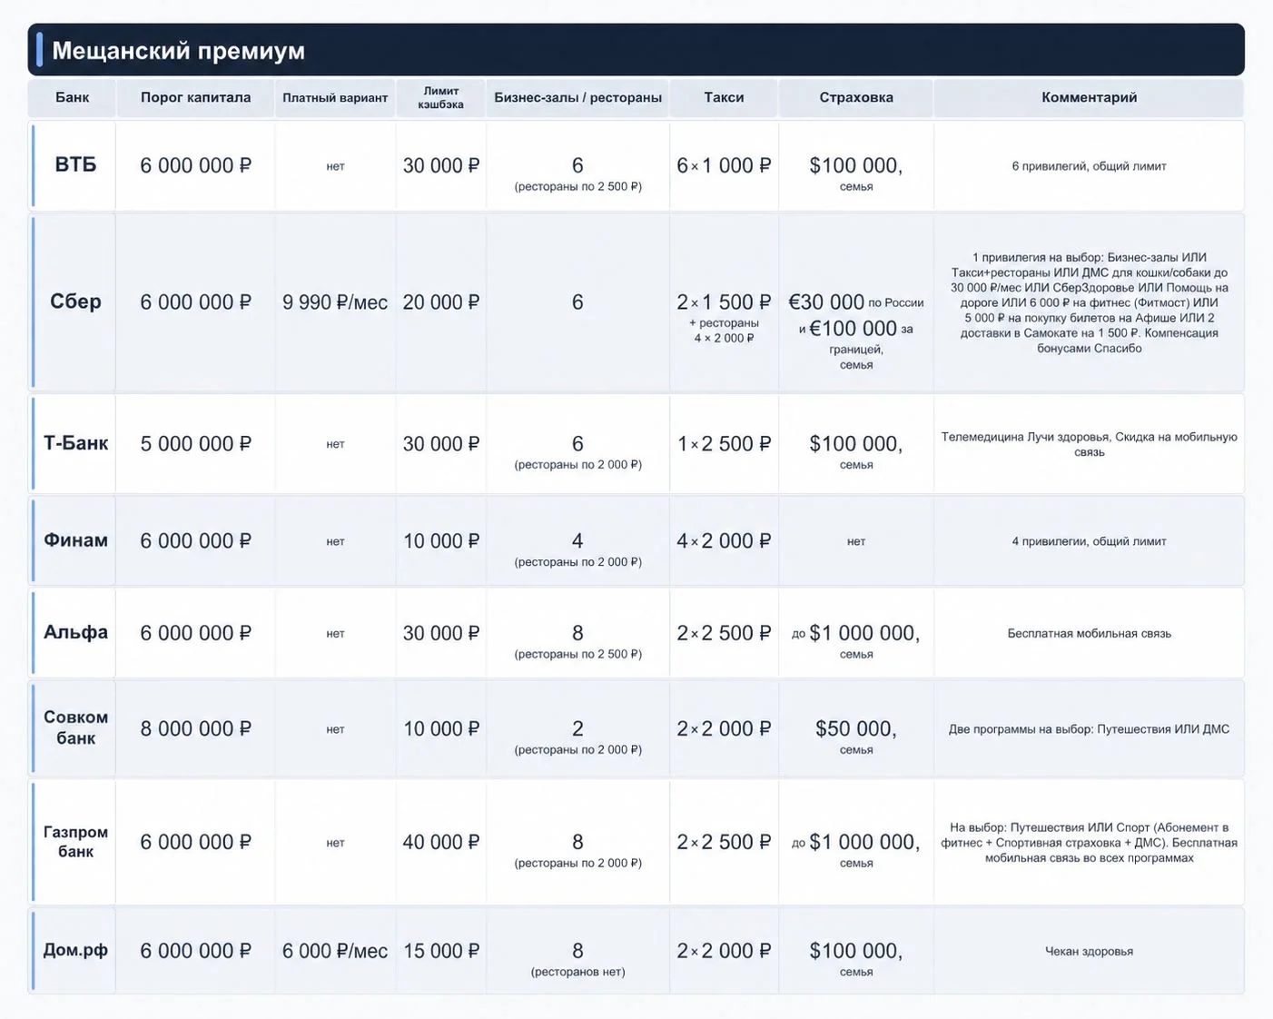
Task: Click Т-Банк's taxi value "1×2 500 ₽"
Action: [x=724, y=444]
